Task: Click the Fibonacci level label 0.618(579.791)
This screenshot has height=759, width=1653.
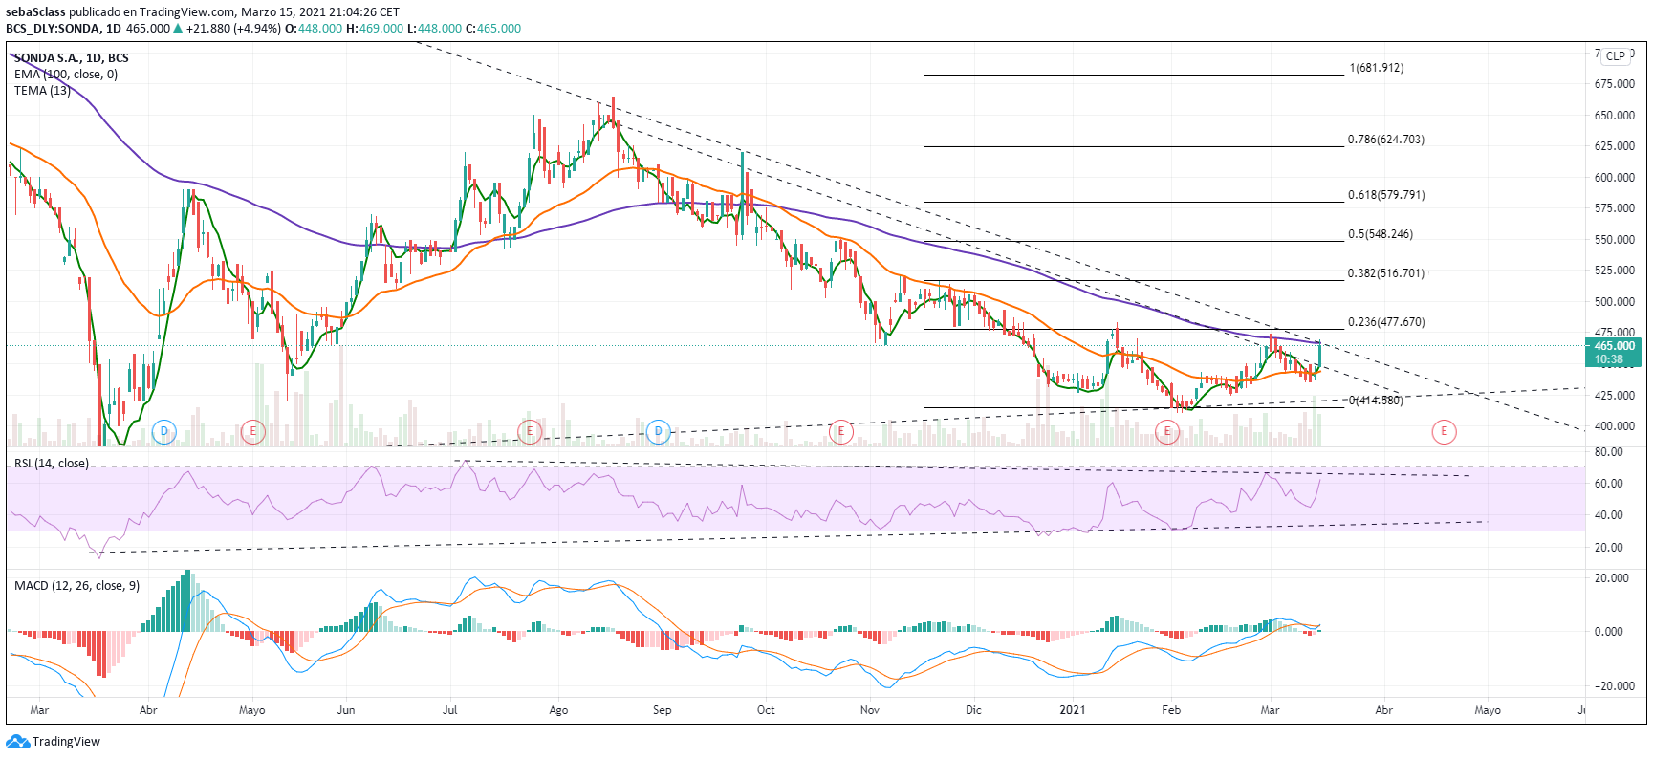Action: click(1386, 195)
